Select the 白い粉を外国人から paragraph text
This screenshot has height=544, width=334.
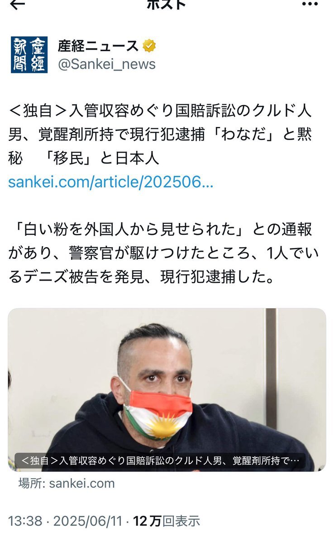[x=160, y=253]
